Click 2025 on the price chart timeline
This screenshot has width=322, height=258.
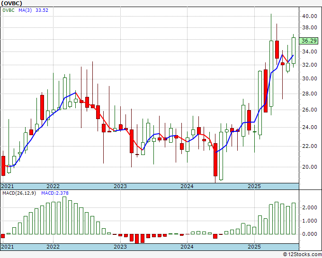254,186
